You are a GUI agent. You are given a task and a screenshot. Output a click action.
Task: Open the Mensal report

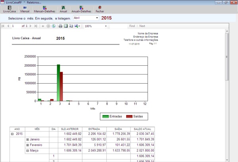coord(25,10)
